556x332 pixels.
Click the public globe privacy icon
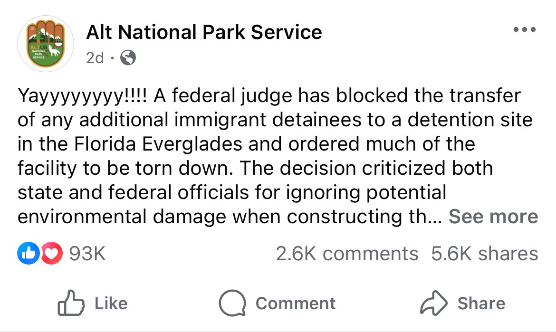tap(128, 57)
